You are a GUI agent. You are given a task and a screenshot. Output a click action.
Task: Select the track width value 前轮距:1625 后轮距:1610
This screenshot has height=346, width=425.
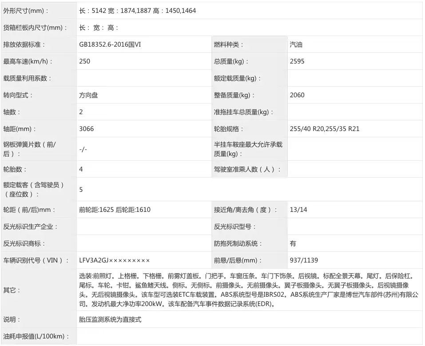coord(115,210)
